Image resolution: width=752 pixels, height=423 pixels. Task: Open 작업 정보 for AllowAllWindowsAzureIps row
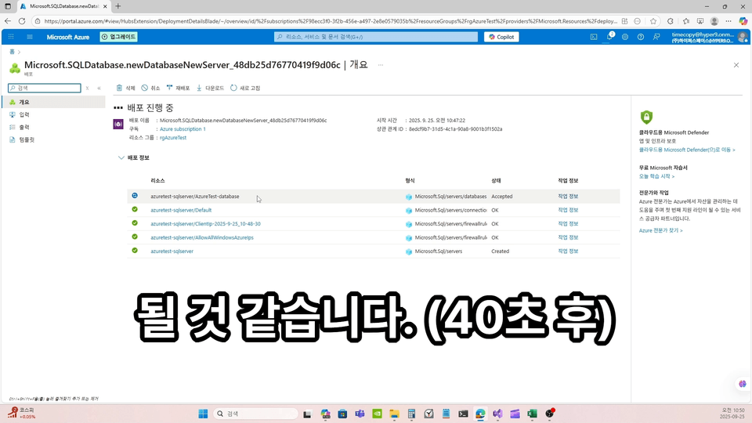point(568,237)
